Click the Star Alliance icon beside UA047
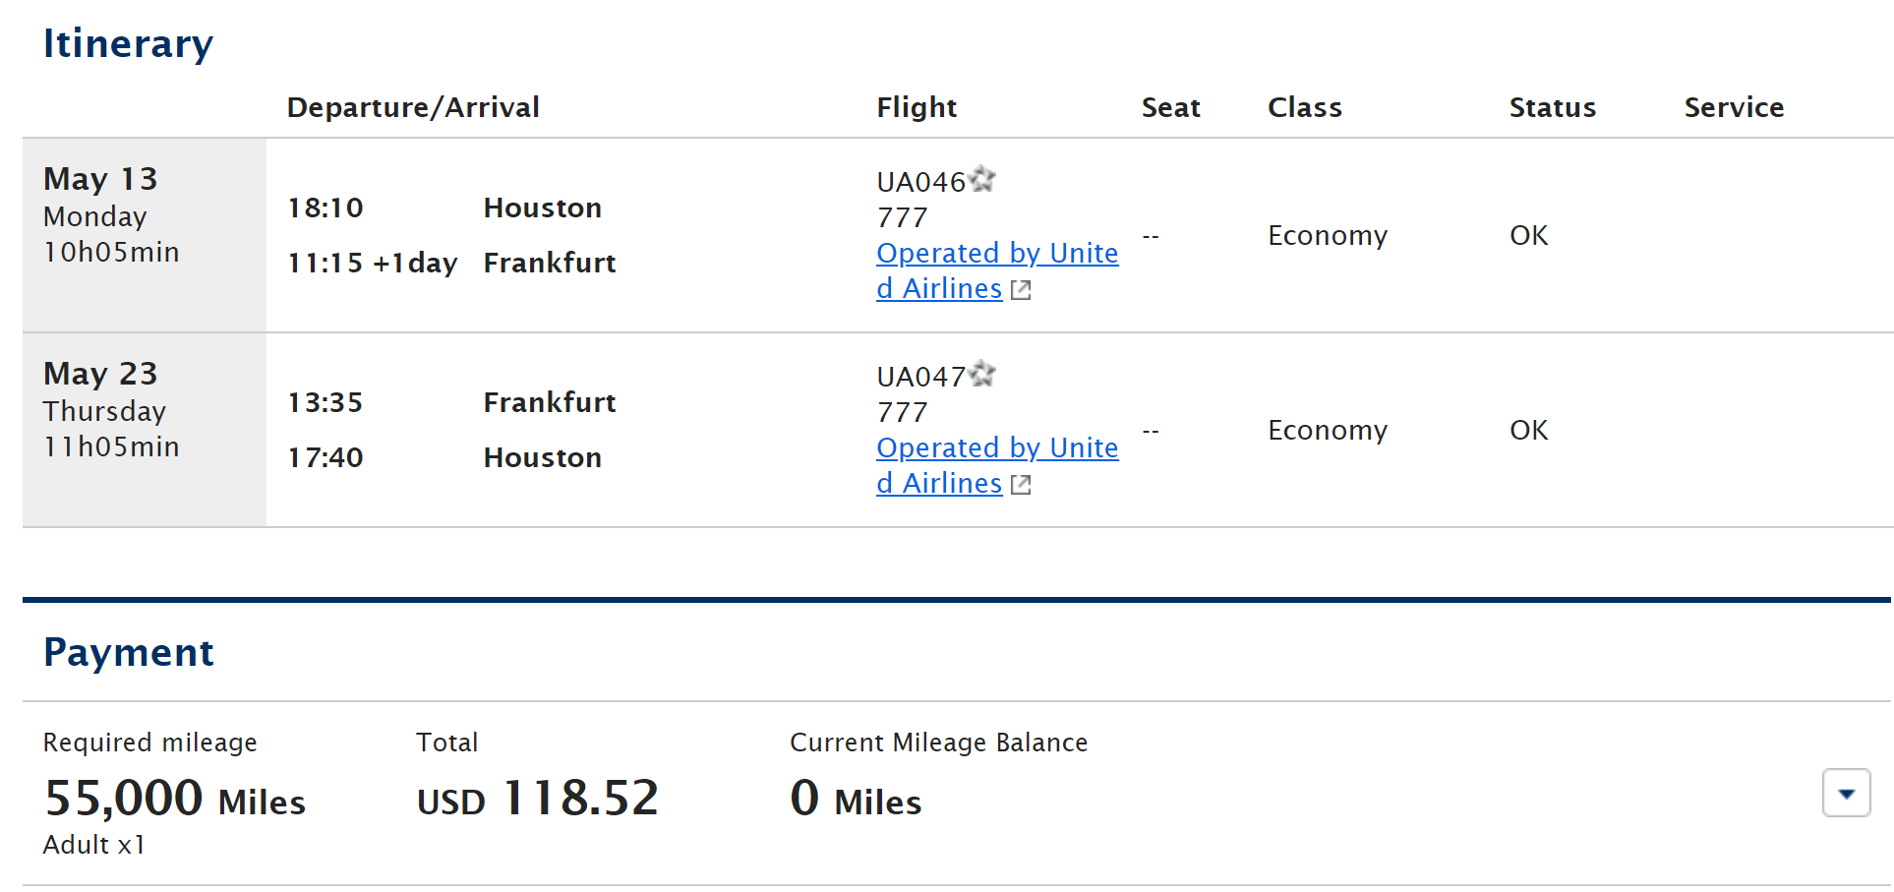 (982, 374)
